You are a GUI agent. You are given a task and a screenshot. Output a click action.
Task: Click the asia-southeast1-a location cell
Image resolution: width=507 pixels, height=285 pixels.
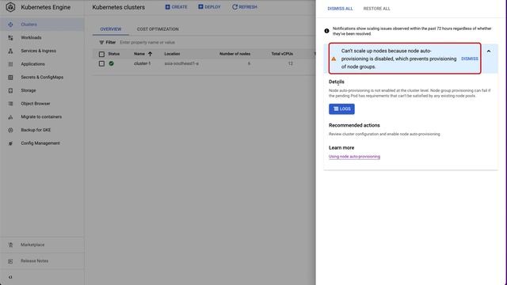click(x=181, y=63)
